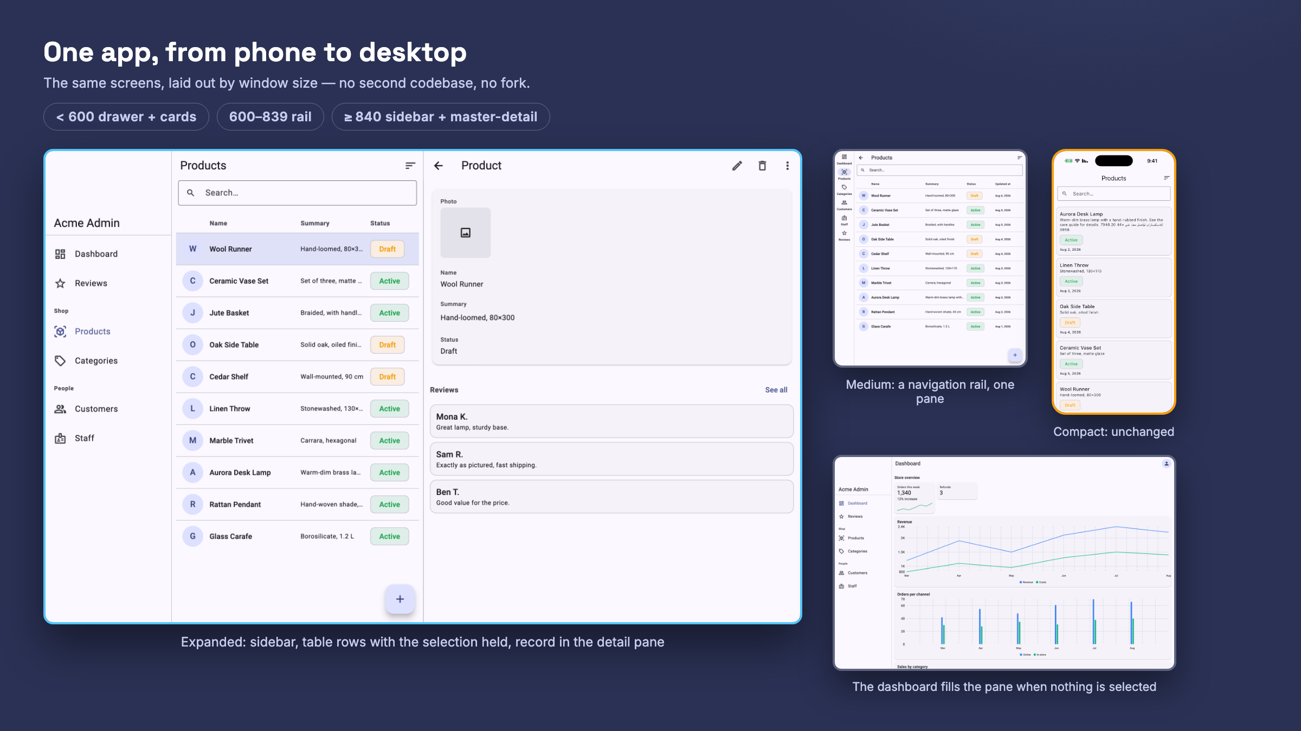
Task: Click the J avatar of Jute Basket row
Action: pyautogui.click(x=192, y=313)
